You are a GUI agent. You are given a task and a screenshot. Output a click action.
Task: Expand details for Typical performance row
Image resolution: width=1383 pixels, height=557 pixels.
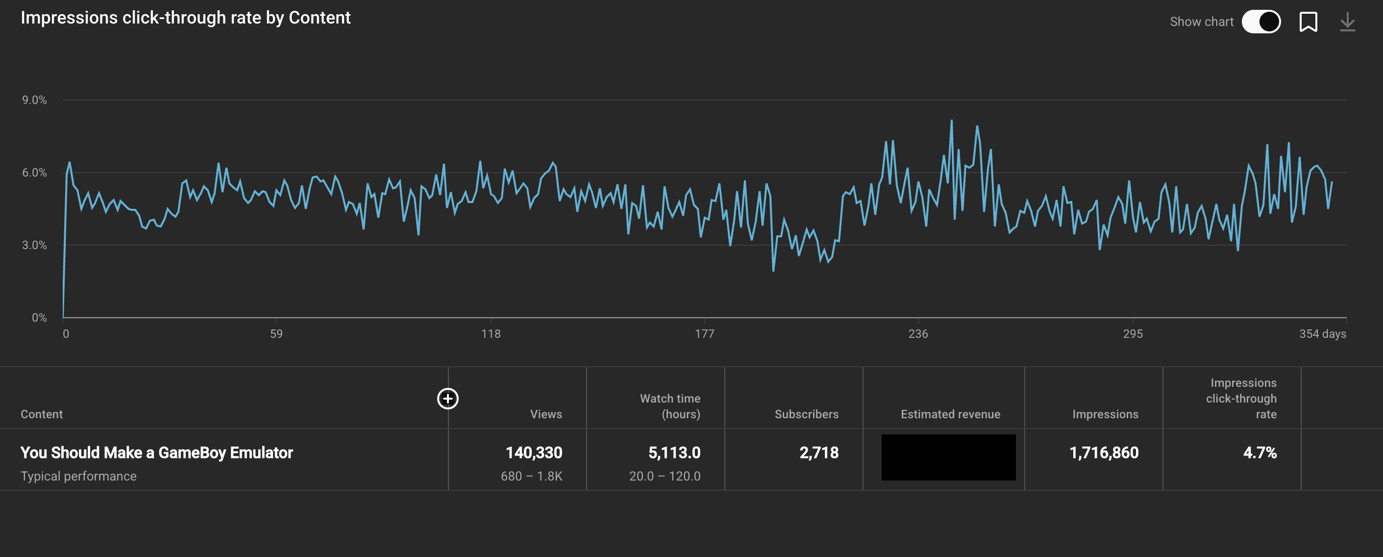tap(78, 475)
